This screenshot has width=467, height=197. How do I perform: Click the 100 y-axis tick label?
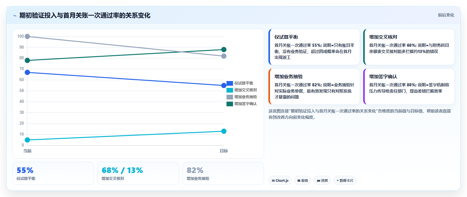click(x=21, y=36)
